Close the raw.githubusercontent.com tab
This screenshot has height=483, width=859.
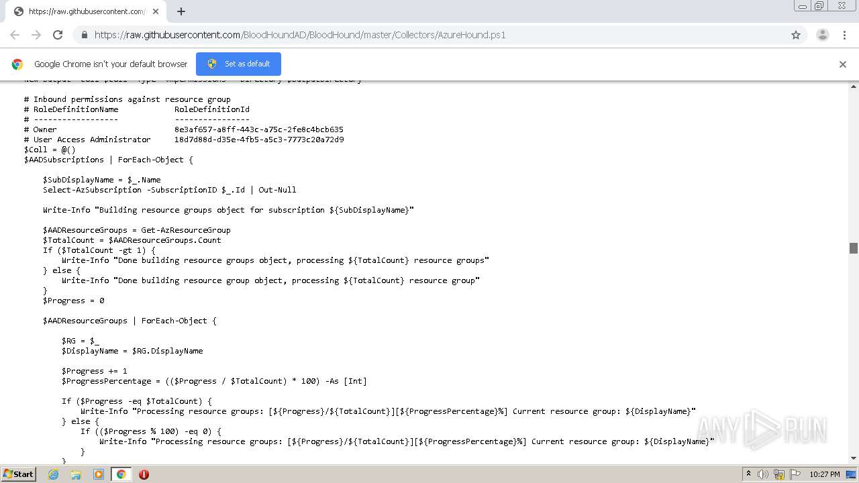[x=156, y=11]
